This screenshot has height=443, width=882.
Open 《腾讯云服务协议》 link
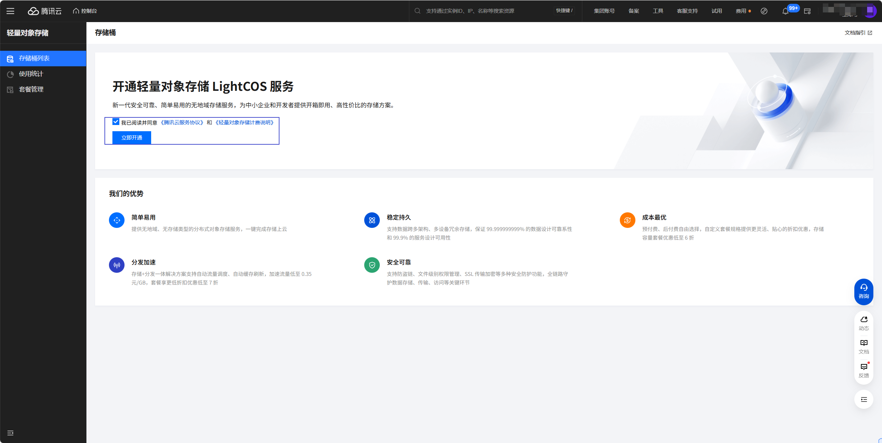coord(182,123)
